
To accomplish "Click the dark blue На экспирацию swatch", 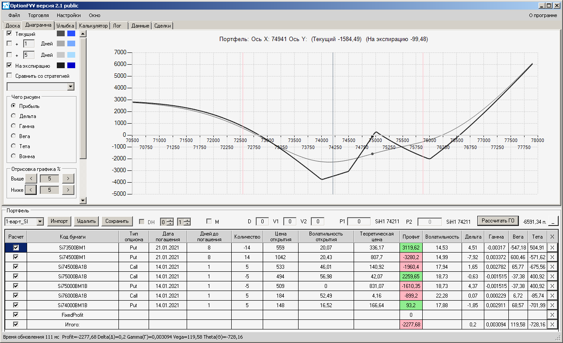I will (x=71, y=66).
